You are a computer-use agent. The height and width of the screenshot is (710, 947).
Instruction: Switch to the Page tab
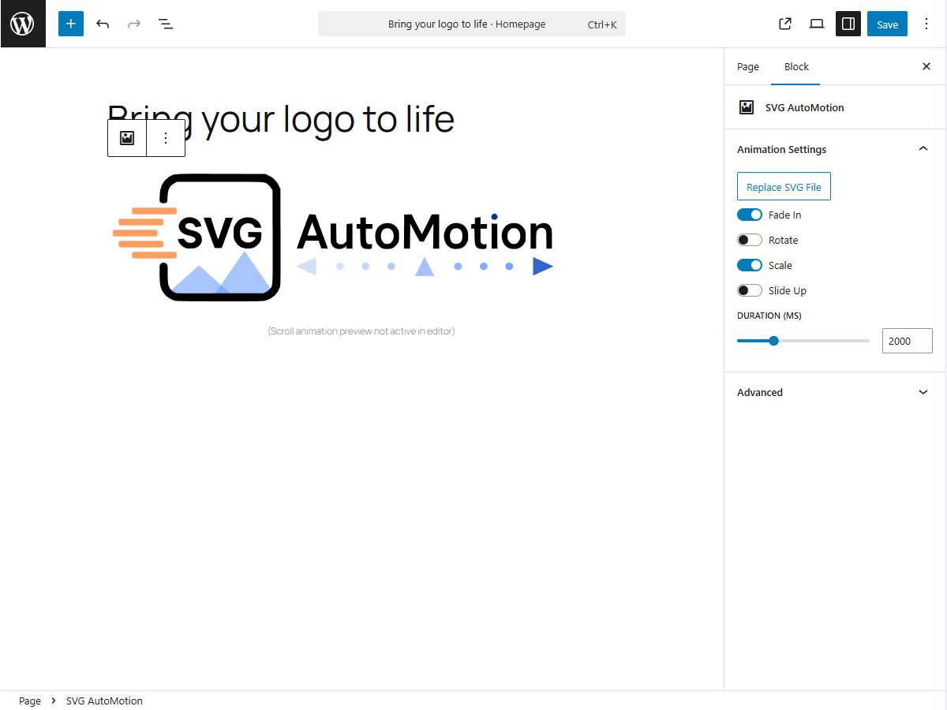click(x=748, y=67)
